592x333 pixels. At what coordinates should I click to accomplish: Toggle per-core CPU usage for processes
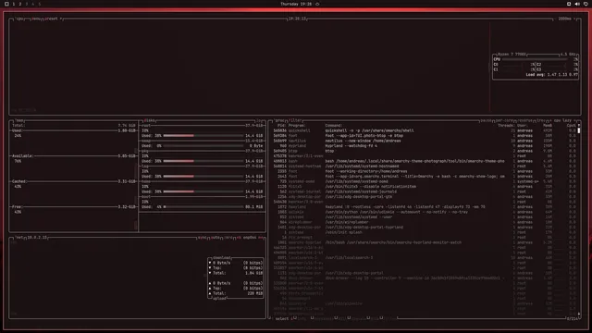[x=504, y=120]
